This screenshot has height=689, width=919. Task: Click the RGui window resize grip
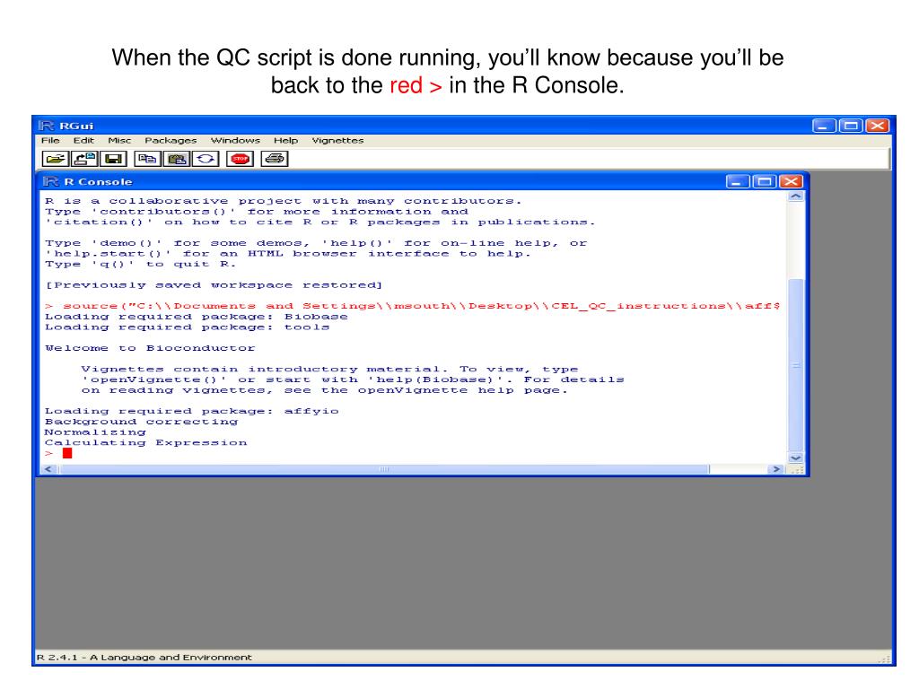point(884,659)
